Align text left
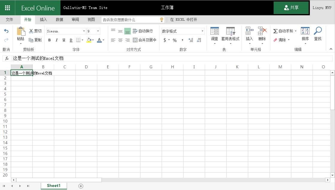The height and width of the screenshot is (190, 335). [x=113, y=40]
